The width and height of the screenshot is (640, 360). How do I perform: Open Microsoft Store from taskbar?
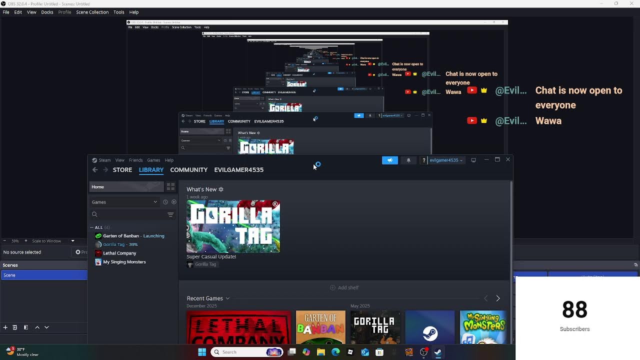pos(379,352)
